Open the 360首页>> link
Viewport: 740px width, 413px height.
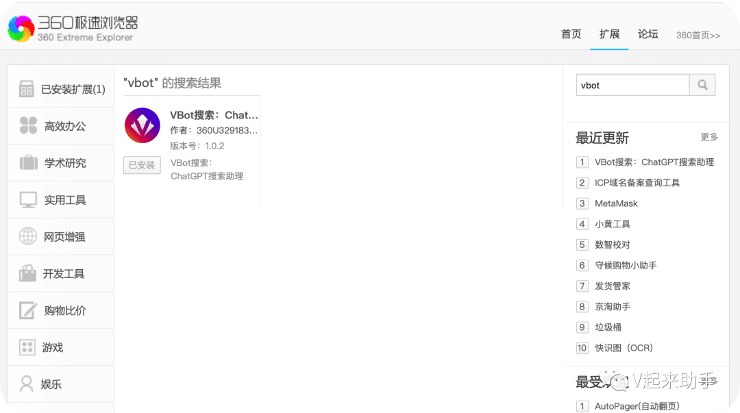click(x=698, y=36)
